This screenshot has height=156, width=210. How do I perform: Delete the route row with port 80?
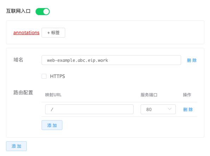[x=188, y=110]
